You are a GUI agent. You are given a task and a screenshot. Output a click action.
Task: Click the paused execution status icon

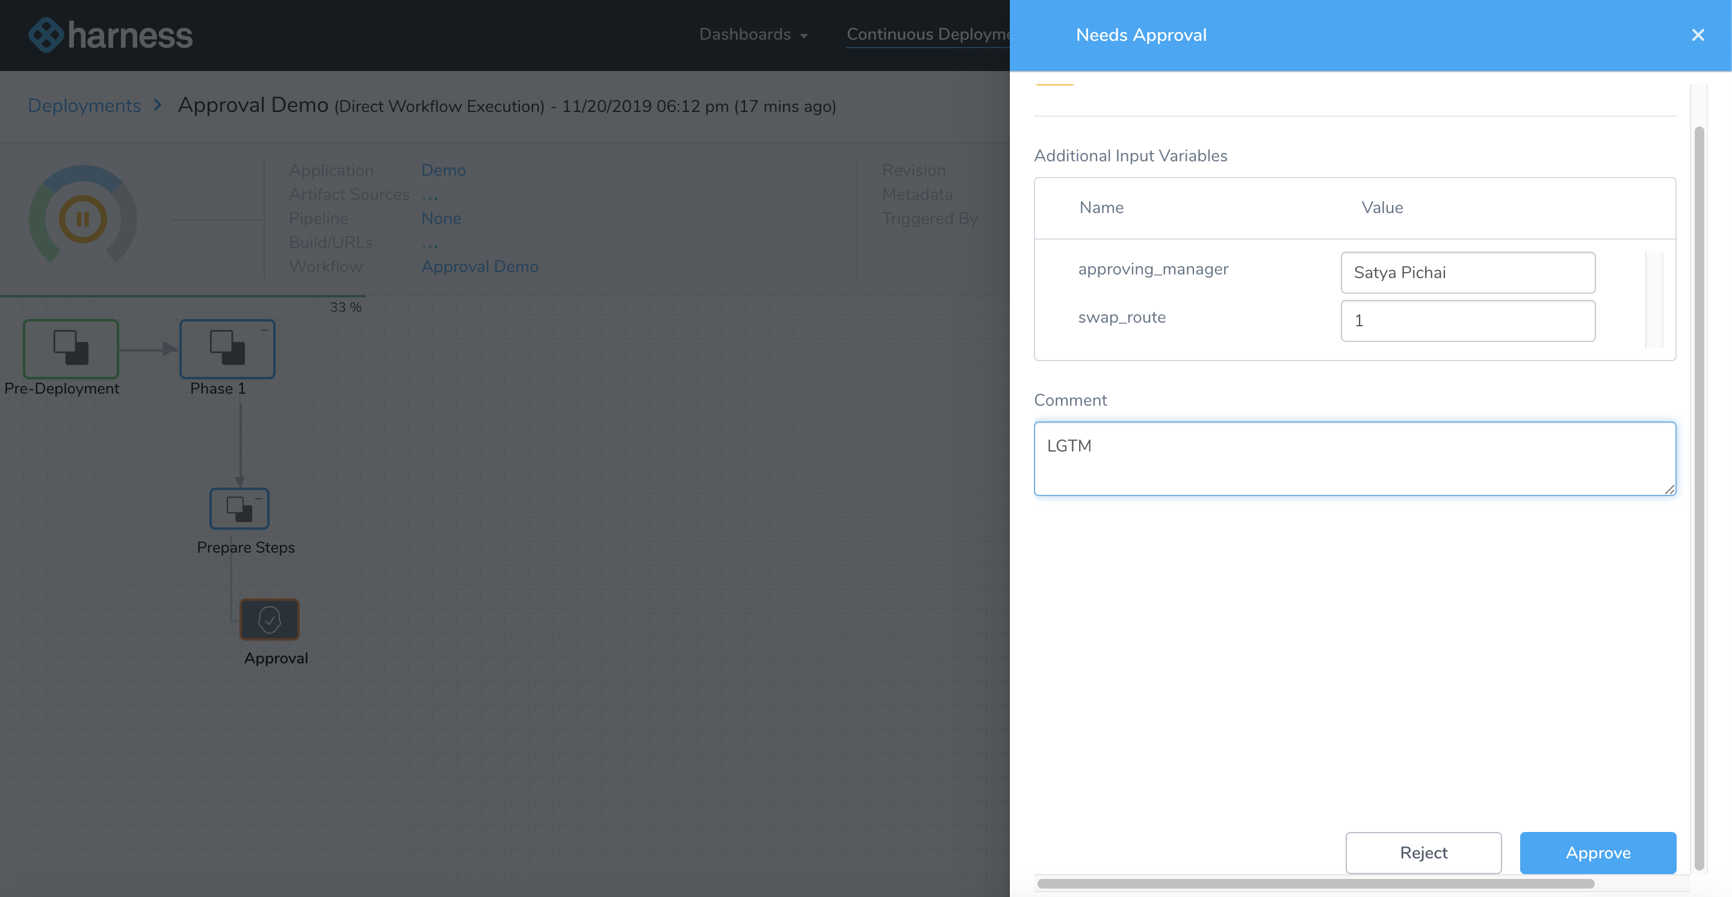click(82, 219)
